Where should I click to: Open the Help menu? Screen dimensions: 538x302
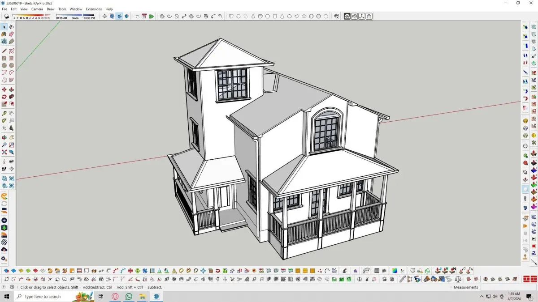(x=109, y=9)
